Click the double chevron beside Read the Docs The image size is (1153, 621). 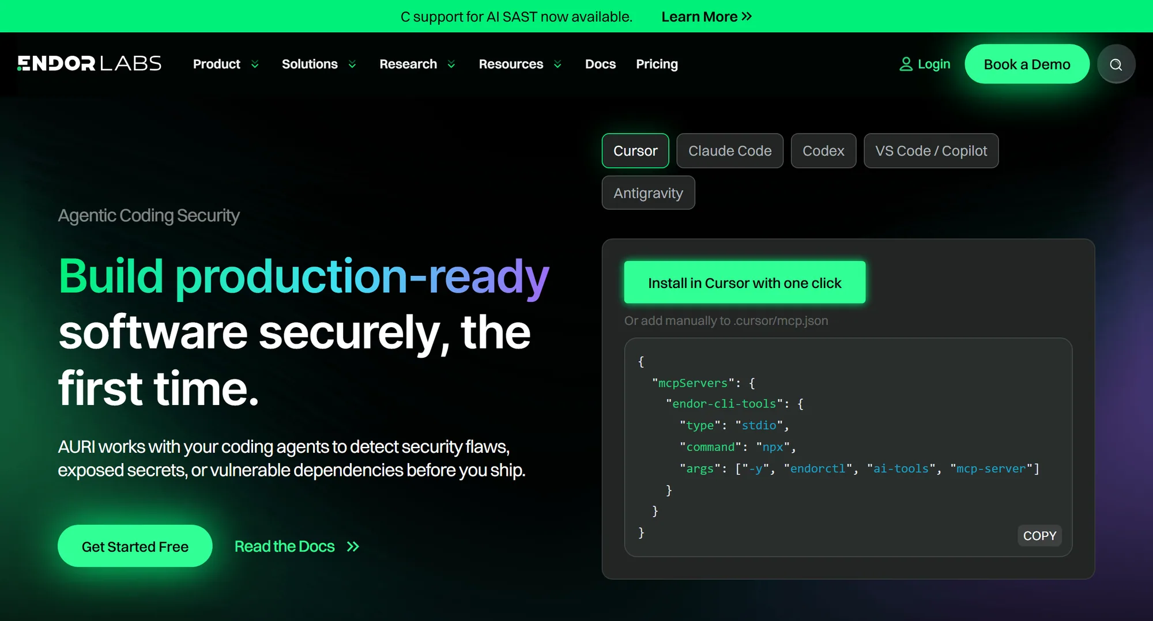pos(353,546)
